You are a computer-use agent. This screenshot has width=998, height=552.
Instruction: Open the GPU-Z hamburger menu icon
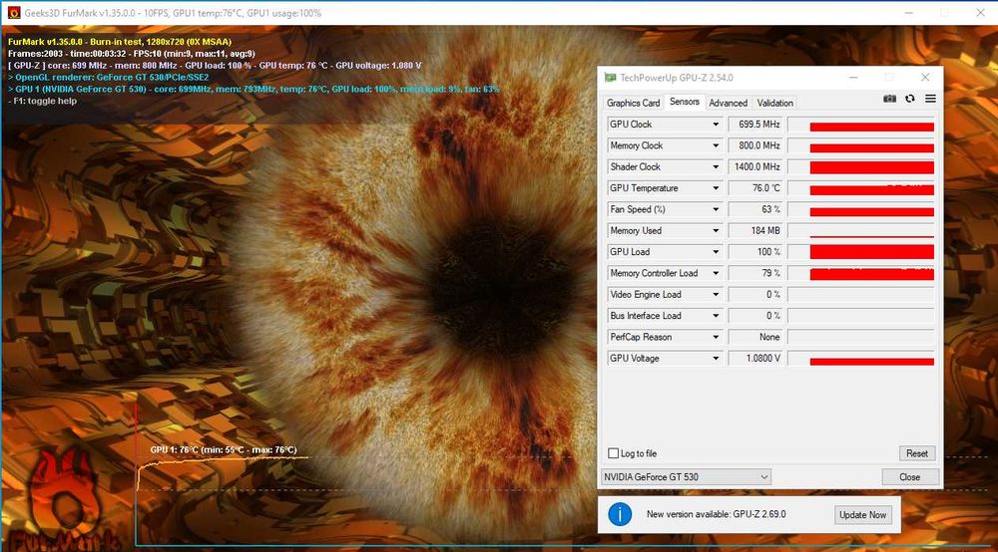click(930, 99)
